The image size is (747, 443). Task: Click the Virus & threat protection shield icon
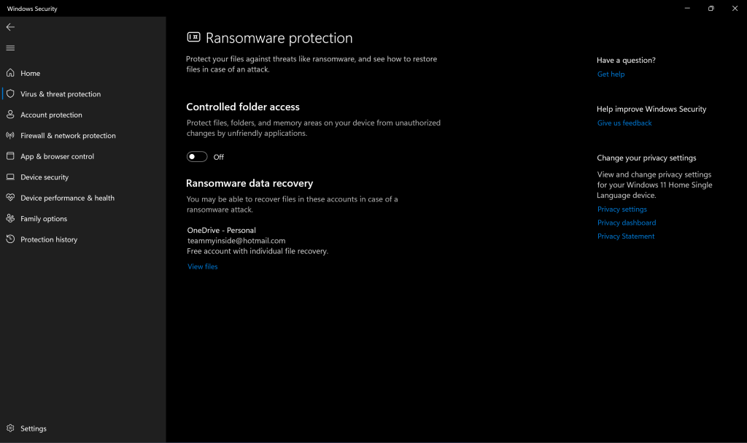pyautogui.click(x=10, y=93)
